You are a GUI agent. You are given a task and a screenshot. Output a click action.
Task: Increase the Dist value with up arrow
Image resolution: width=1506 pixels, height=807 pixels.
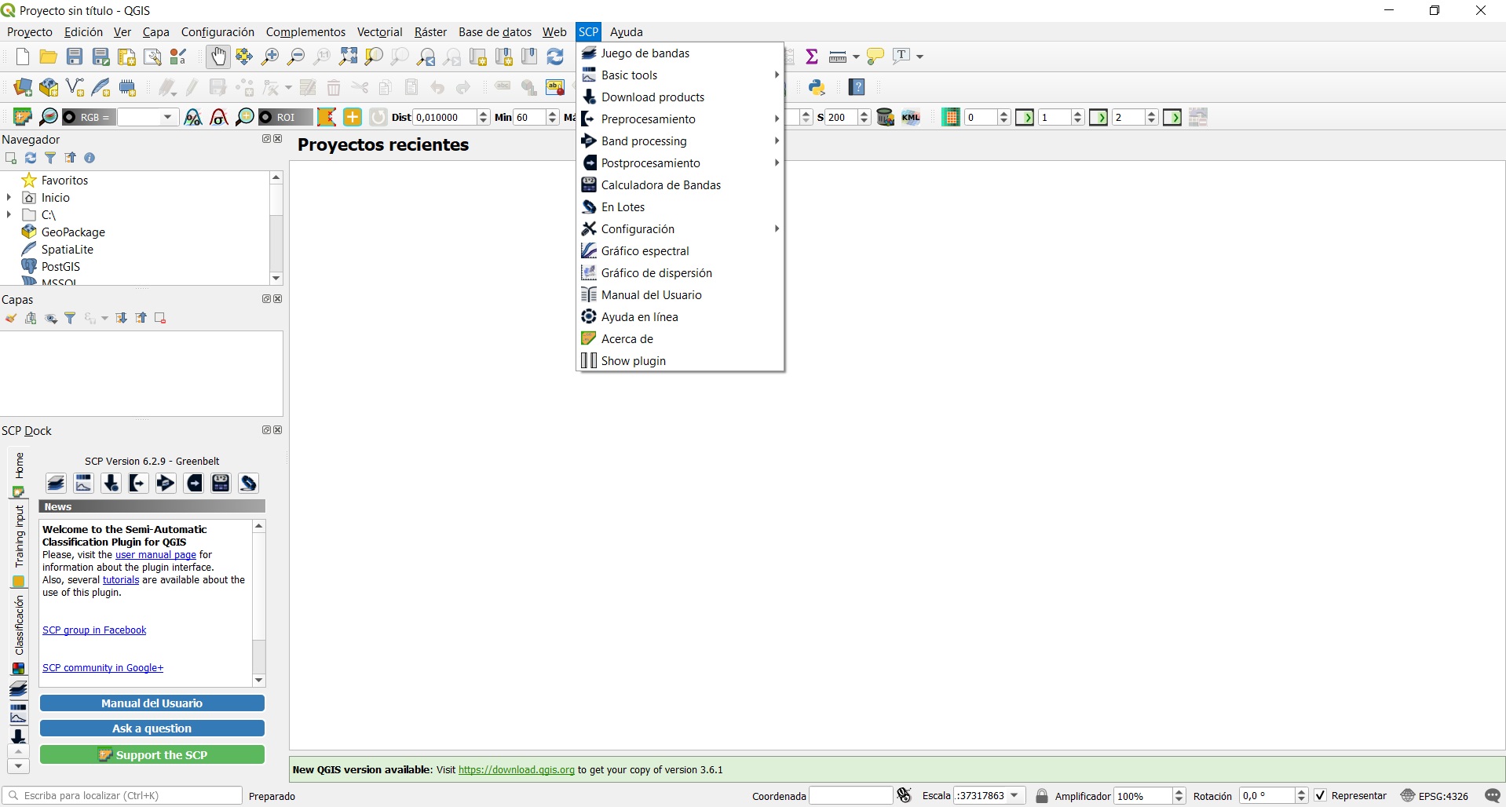point(483,114)
